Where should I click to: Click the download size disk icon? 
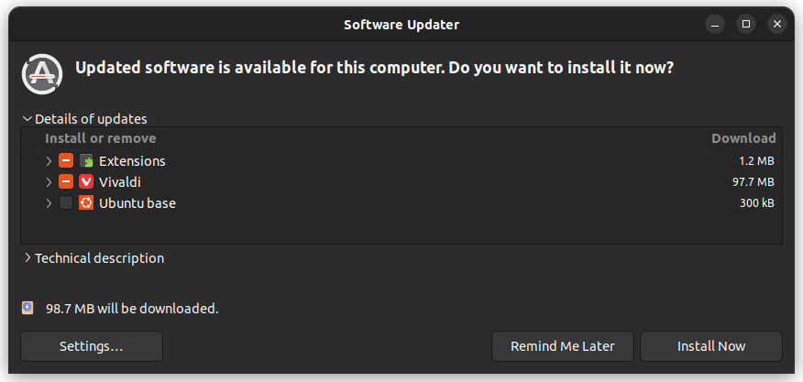(27, 308)
